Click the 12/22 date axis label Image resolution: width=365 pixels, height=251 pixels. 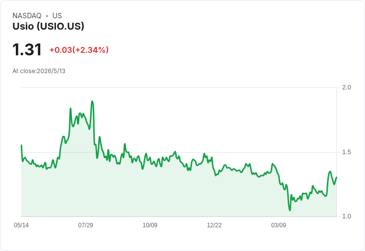[214, 225]
